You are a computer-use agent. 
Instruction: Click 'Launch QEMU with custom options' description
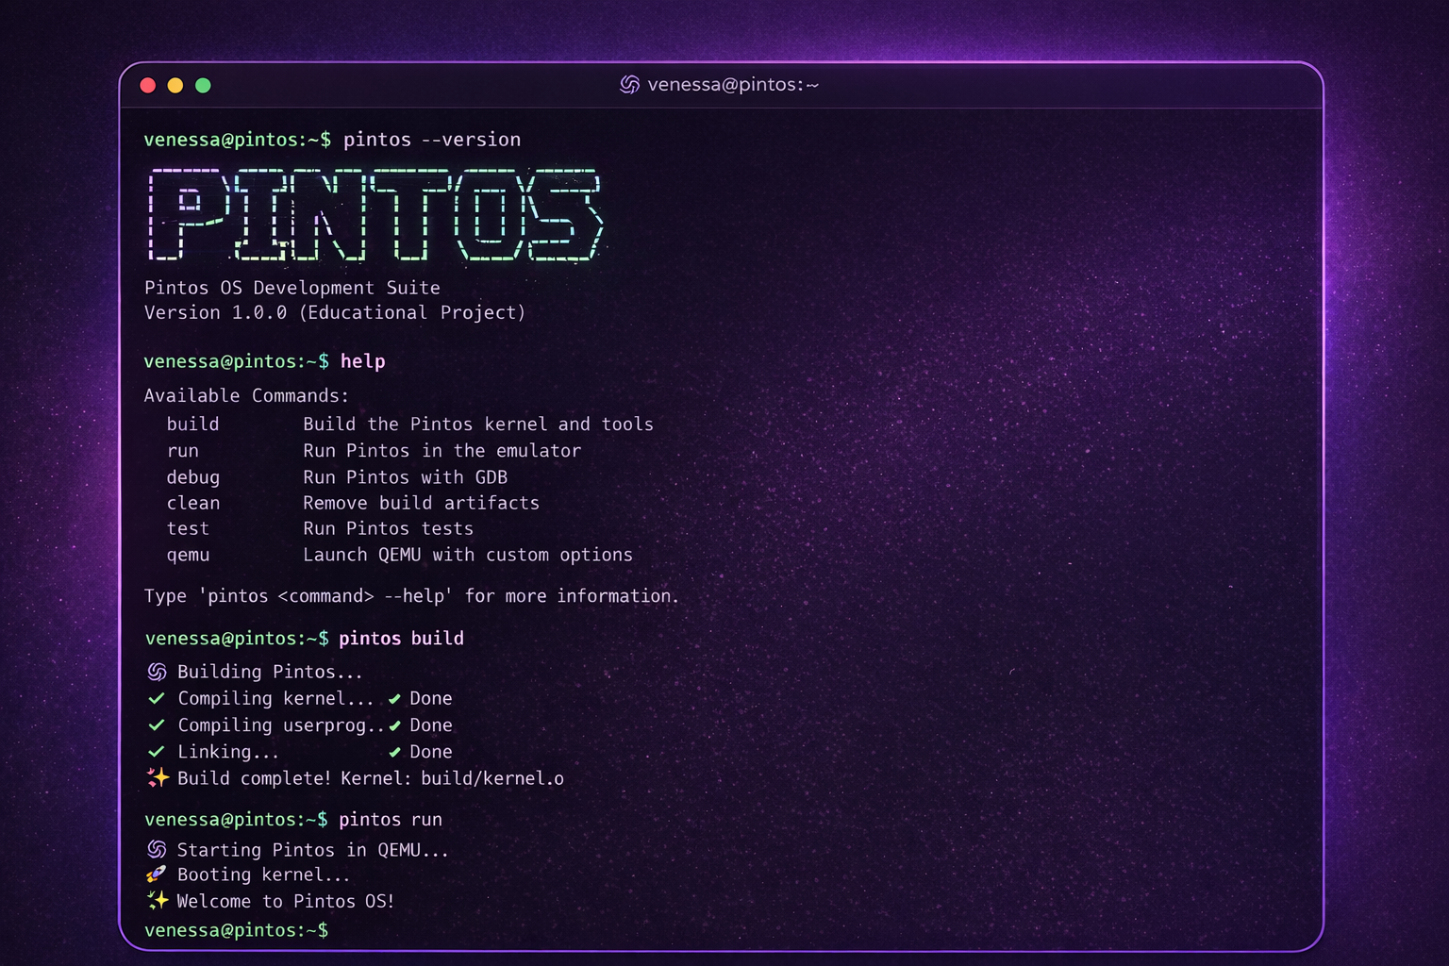(468, 555)
